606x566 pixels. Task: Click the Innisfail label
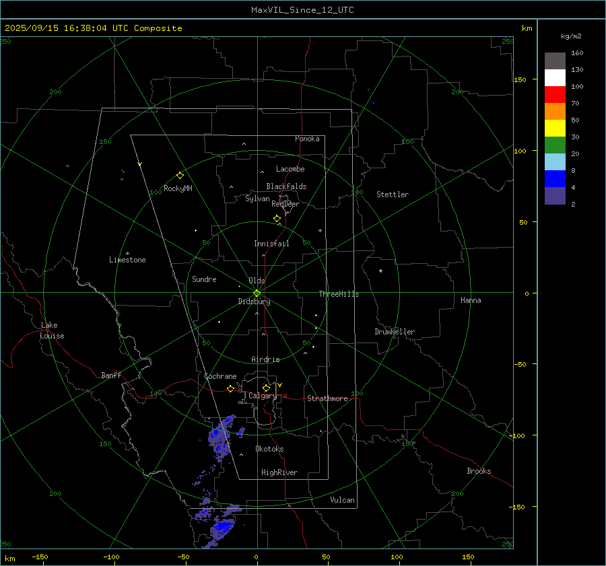coord(271,244)
